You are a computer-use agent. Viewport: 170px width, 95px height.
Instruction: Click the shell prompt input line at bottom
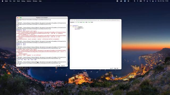[x=41, y=64]
